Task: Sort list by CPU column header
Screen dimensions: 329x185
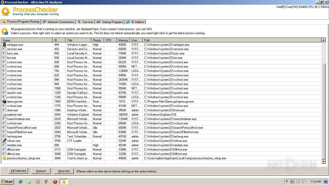Action: click(111, 40)
